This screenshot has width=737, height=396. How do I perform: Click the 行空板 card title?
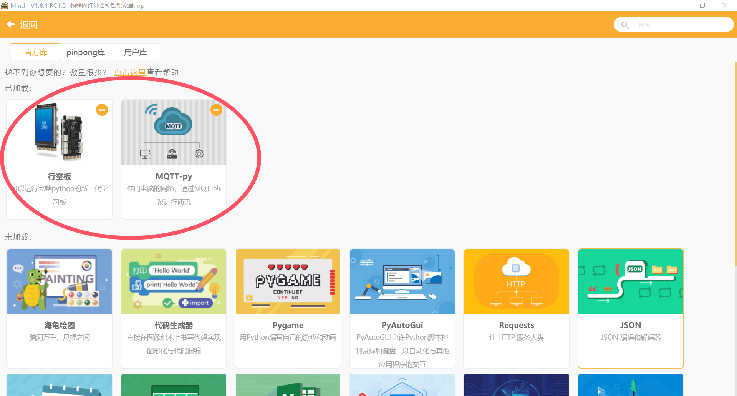(60, 176)
